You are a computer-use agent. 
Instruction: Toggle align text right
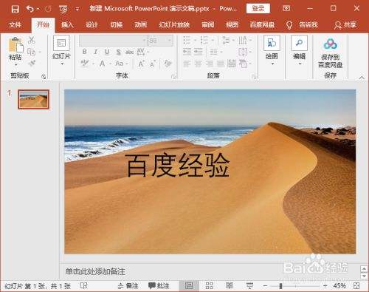click(210, 64)
